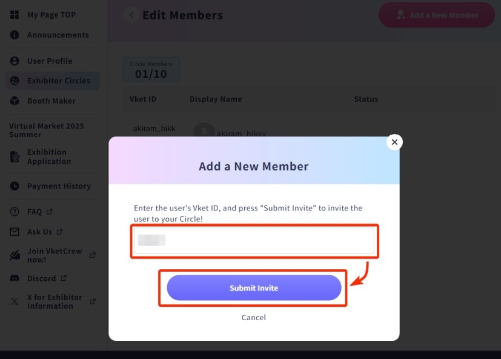Open the Join VketCrew now! link
The width and height of the screenshot is (501, 359).
click(x=55, y=255)
